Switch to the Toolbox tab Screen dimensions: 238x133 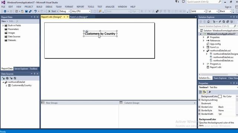coord(33,69)
